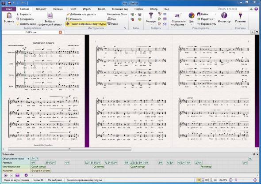Switch to Layout (Макет) ribbon tab
This screenshot has height=184, width=261.
pos(101,9)
